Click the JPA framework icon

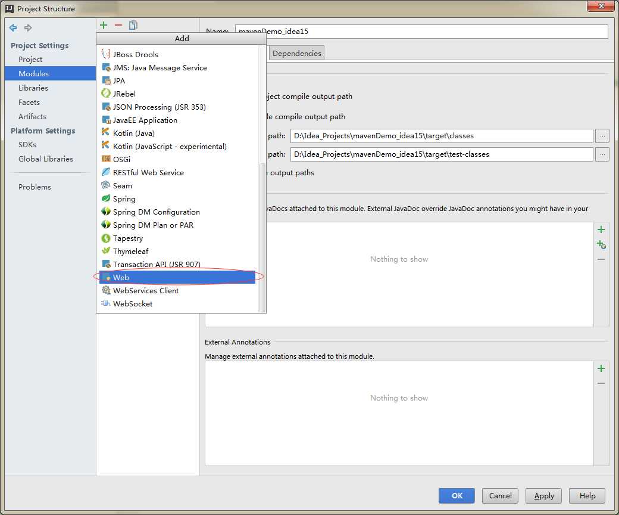click(106, 80)
